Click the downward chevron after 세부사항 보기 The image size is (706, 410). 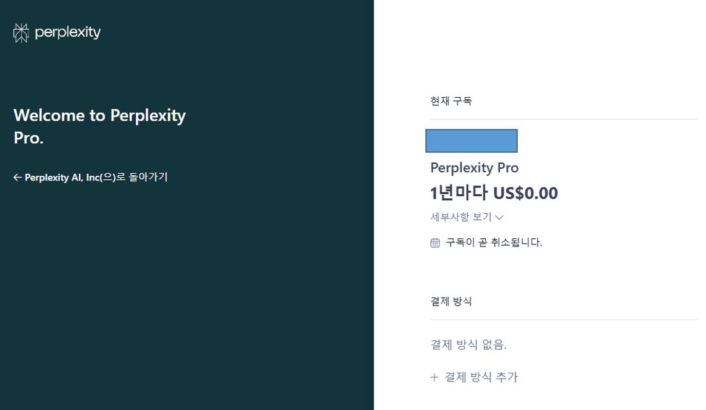(501, 217)
